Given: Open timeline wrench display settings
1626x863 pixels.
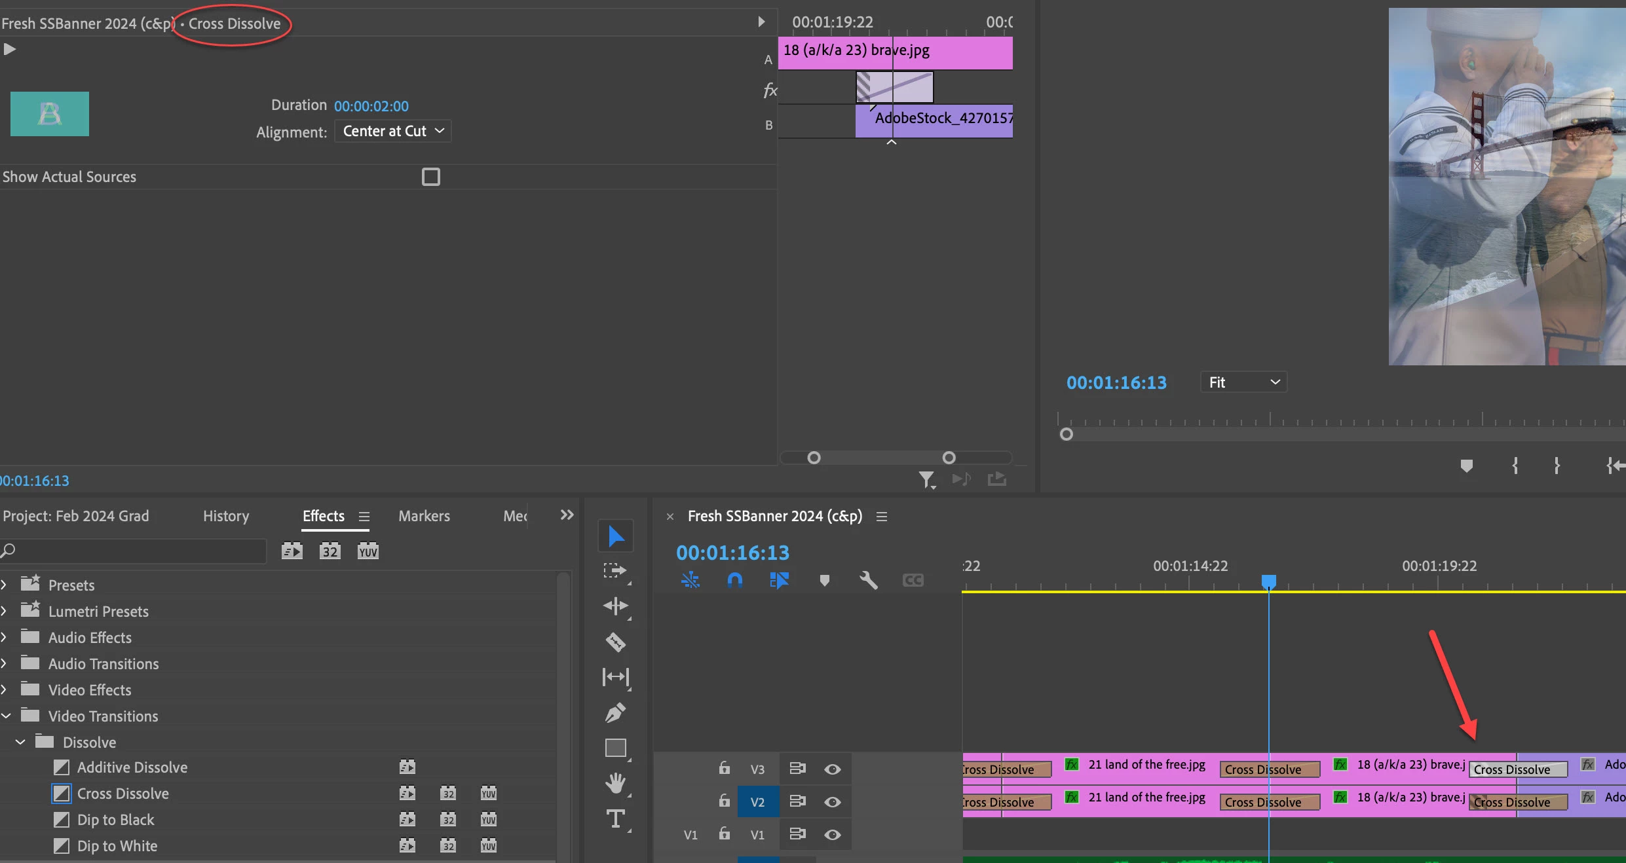Looking at the screenshot, I should [x=869, y=580].
